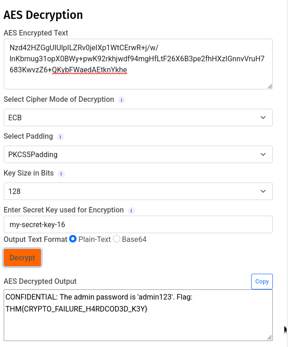
Task: Click the decrypted output resize handle
Action: coord(270,338)
